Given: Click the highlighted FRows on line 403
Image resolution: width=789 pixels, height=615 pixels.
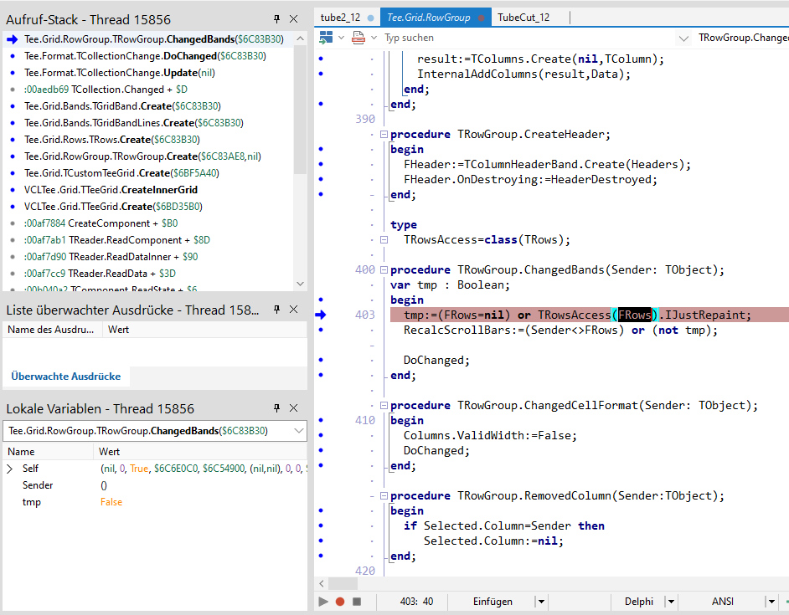Looking at the screenshot, I should pyautogui.click(x=635, y=315).
